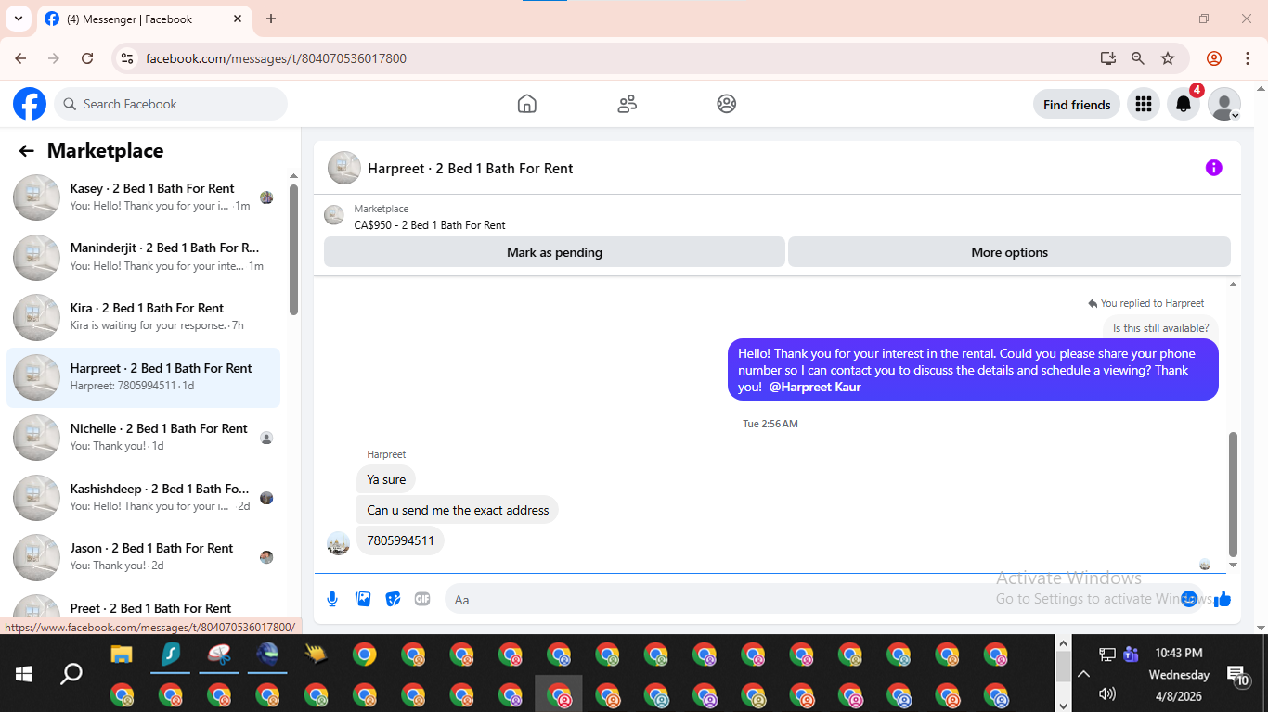Click More options button
The height and width of the screenshot is (712, 1268).
(1009, 252)
